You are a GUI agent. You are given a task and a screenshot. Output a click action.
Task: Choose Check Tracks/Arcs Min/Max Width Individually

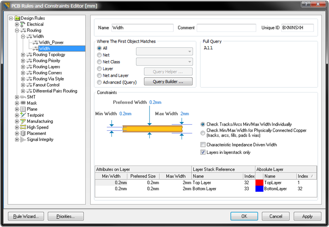(202, 124)
